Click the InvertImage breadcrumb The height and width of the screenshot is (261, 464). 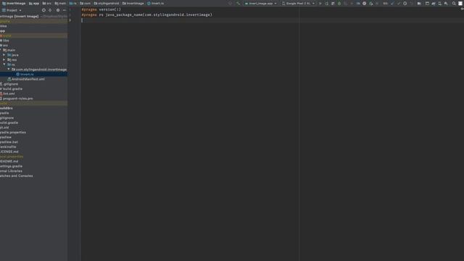point(14,4)
